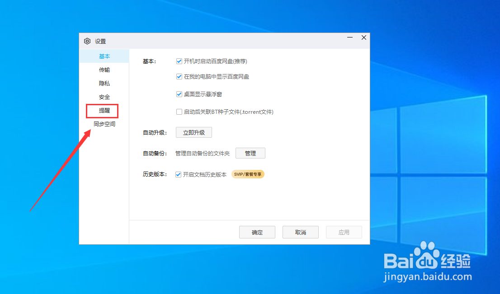
Task: Close the 设置 dialog
Action: (364, 37)
